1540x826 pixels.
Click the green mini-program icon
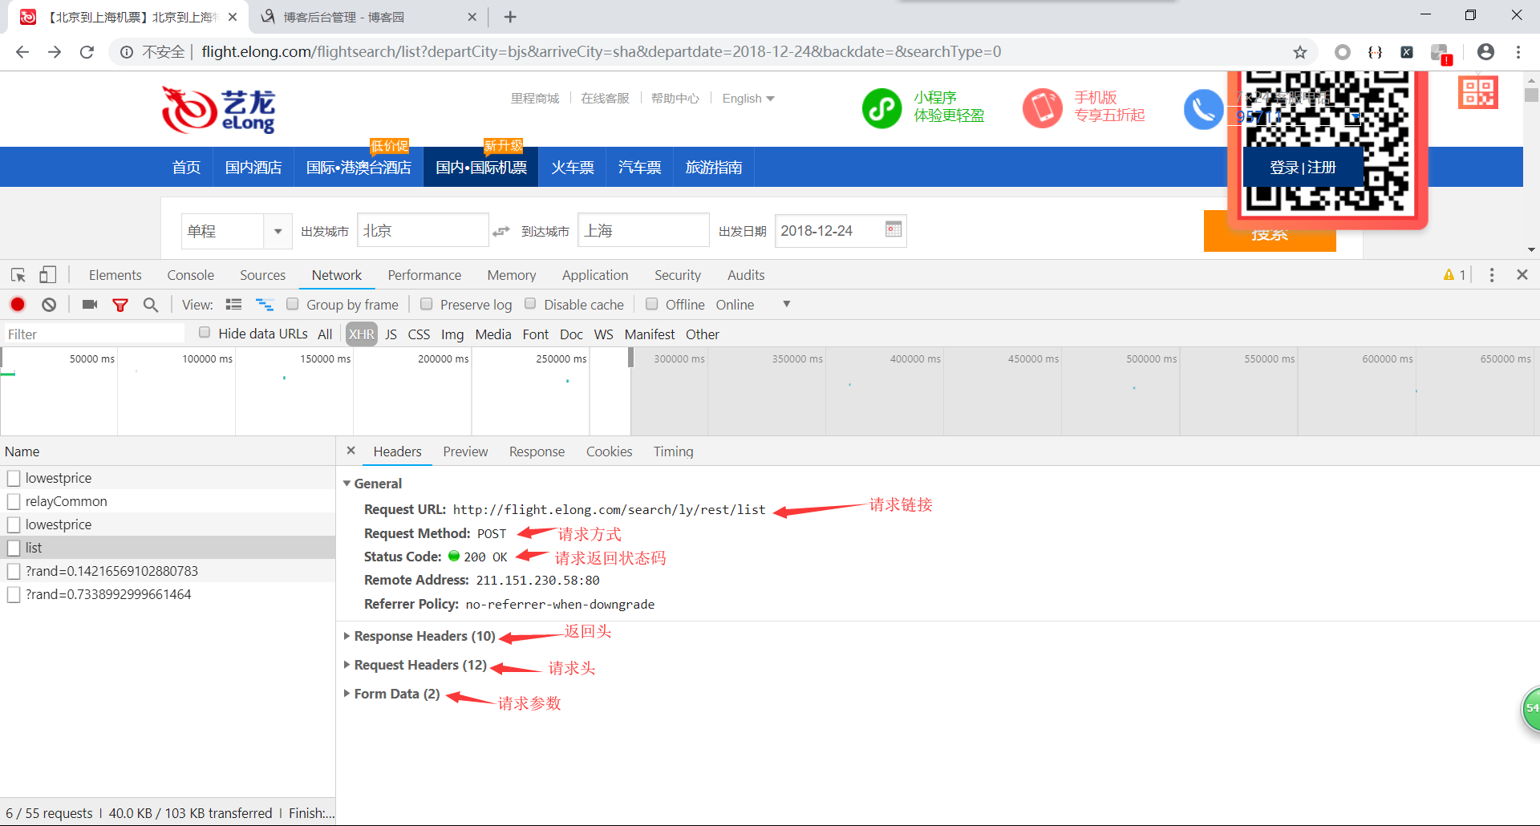point(881,108)
